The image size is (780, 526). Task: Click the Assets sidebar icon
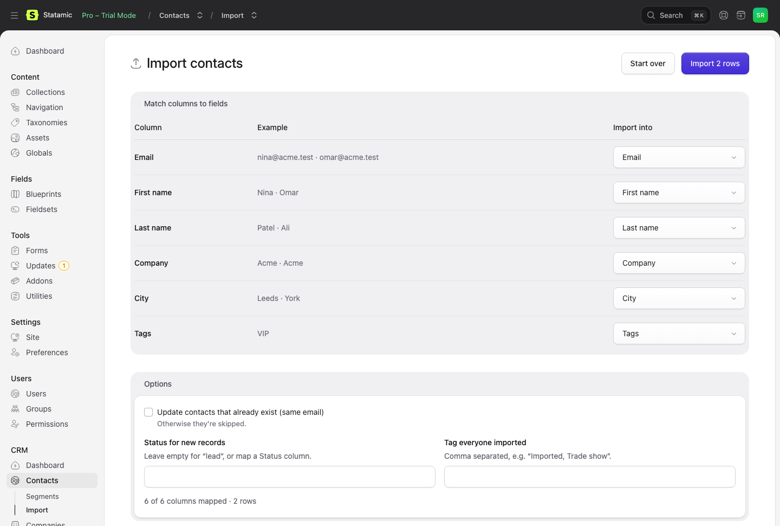pos(15,138)
